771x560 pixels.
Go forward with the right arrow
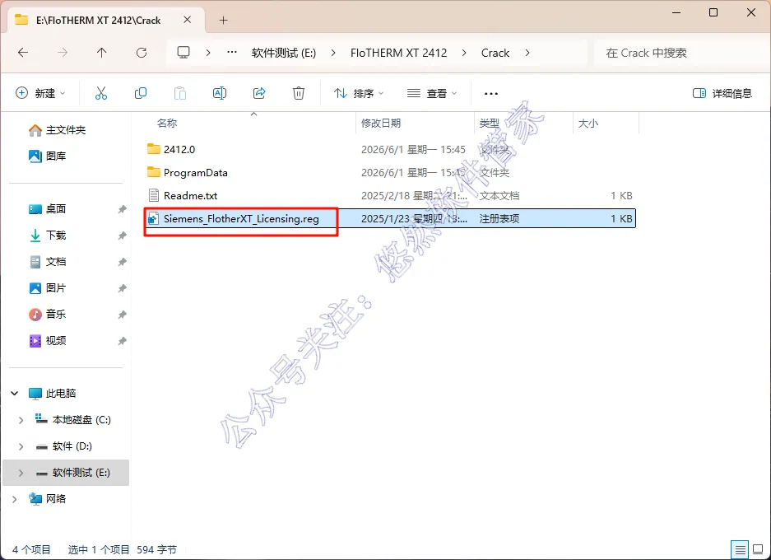pyautogui.click(x=63, y=53)
